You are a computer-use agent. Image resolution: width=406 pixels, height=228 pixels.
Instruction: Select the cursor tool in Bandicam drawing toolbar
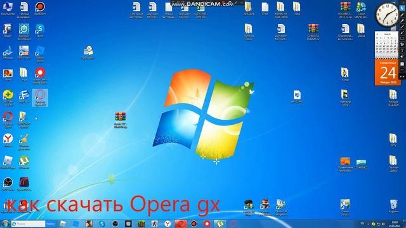pyautogui.click(x=402, y=8)
